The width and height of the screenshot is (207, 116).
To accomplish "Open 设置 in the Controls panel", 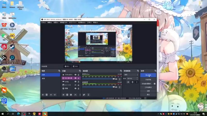I will click(148, 91).
